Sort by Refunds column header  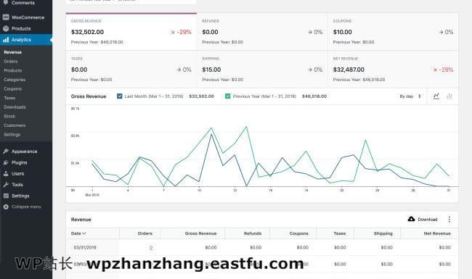pyautogui.click(x=253, y=233)
